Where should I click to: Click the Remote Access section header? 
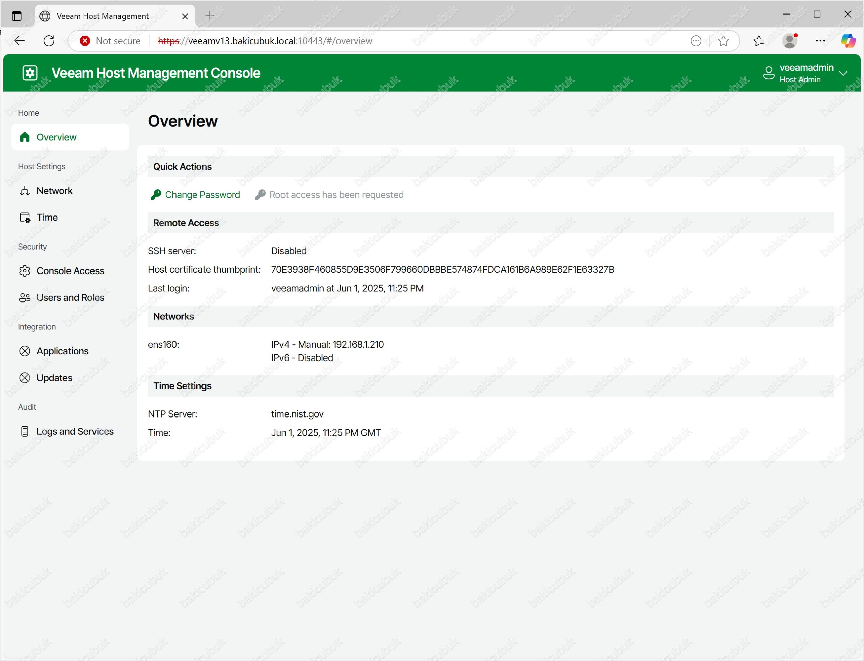click(x=490, y=223)
